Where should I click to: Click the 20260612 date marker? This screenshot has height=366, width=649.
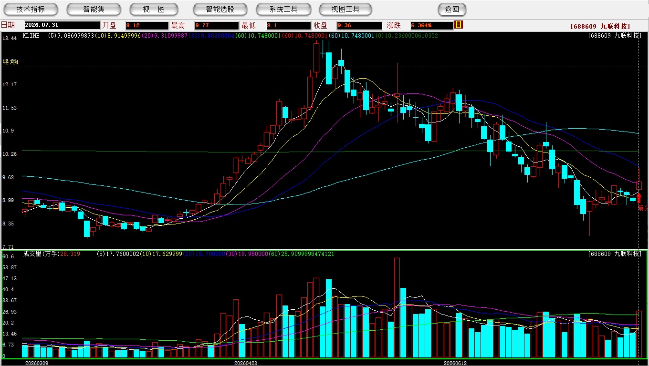(x=455, y=363)
